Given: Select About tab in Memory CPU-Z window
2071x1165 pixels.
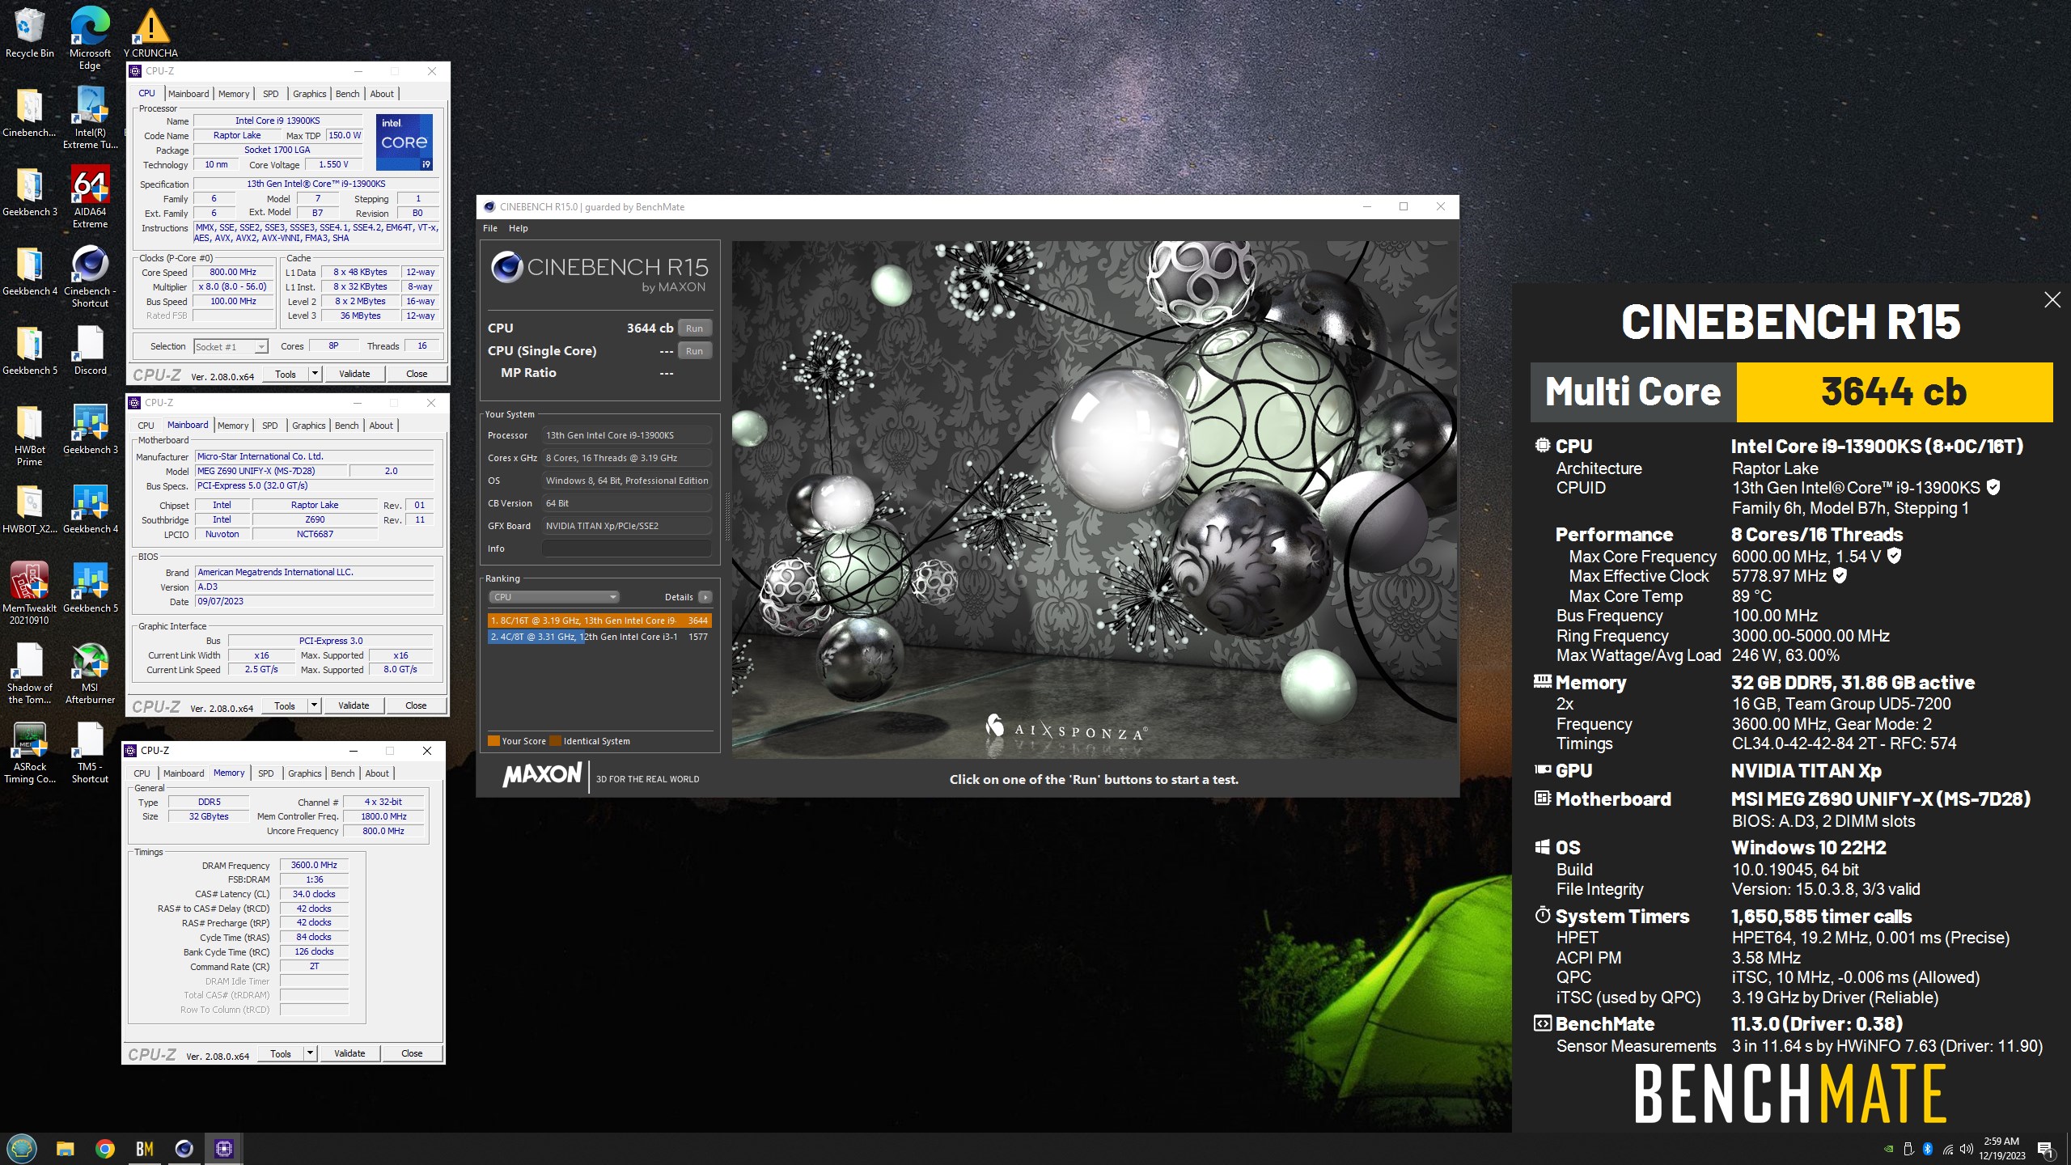Looking at the screenshot, I should coord(377,773).
